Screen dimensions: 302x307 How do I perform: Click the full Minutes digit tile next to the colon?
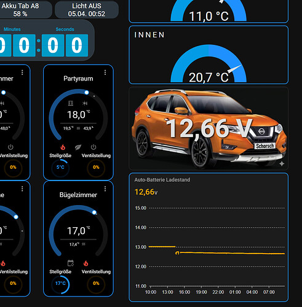(24, 45)
